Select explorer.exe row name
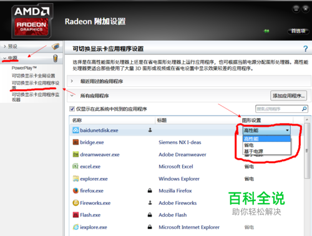 [x=94, y=179]
